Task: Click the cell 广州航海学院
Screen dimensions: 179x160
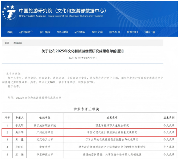Action: (x=45, y=132)
